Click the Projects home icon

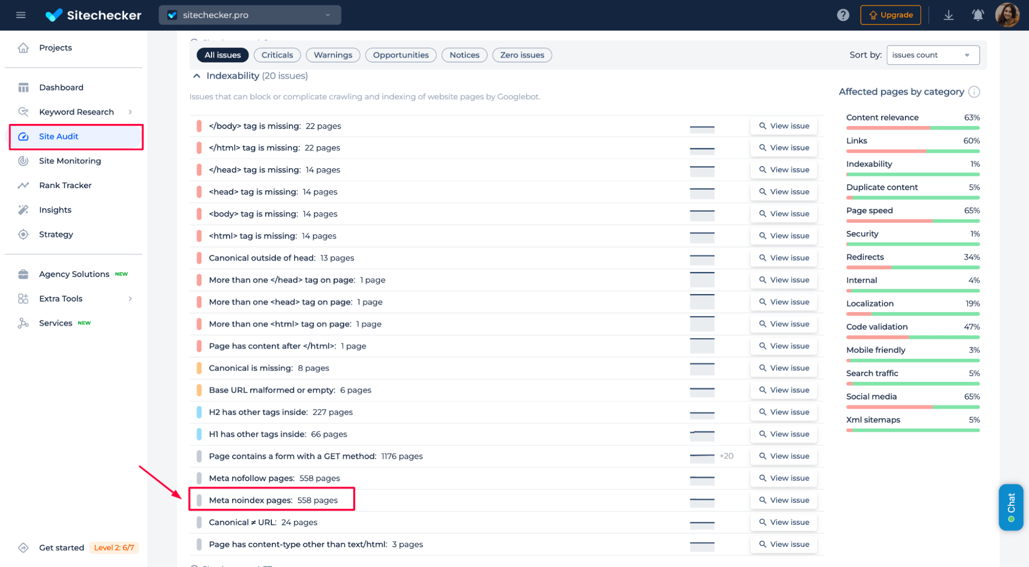pos(23,48)
